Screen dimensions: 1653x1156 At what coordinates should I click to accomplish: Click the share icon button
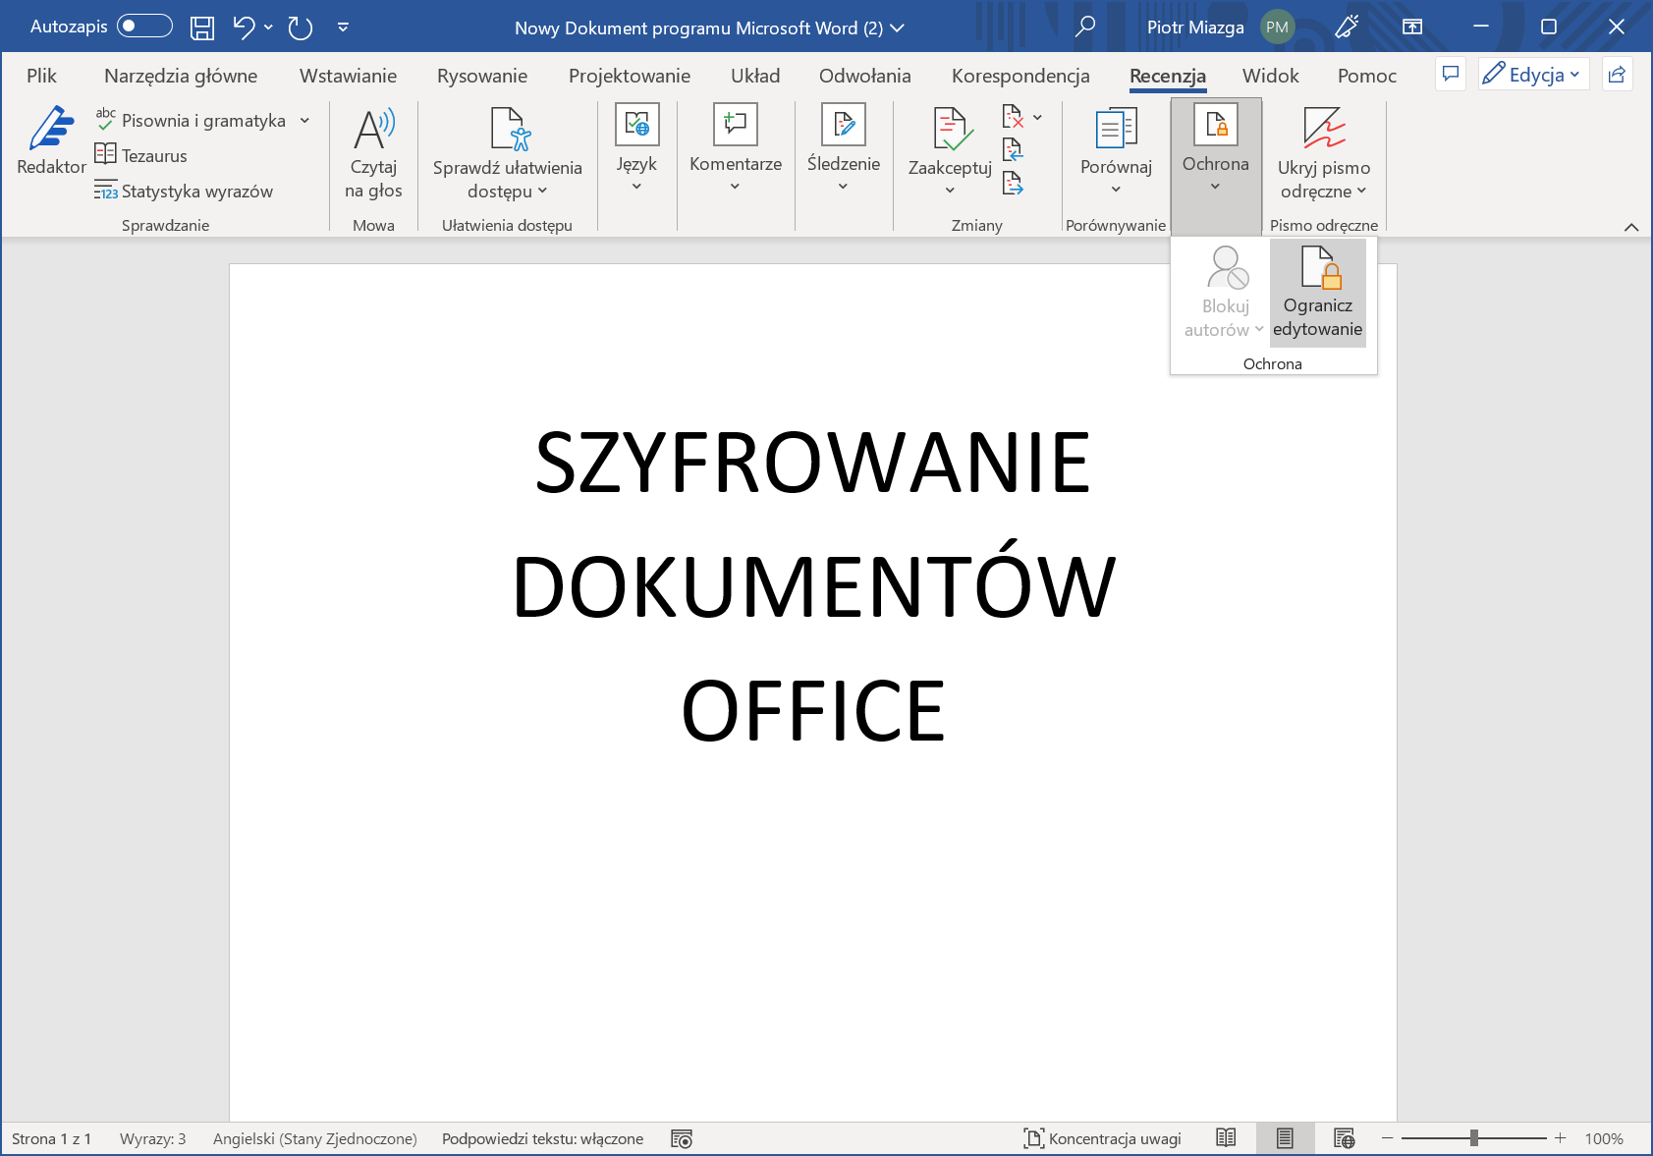1617,75
